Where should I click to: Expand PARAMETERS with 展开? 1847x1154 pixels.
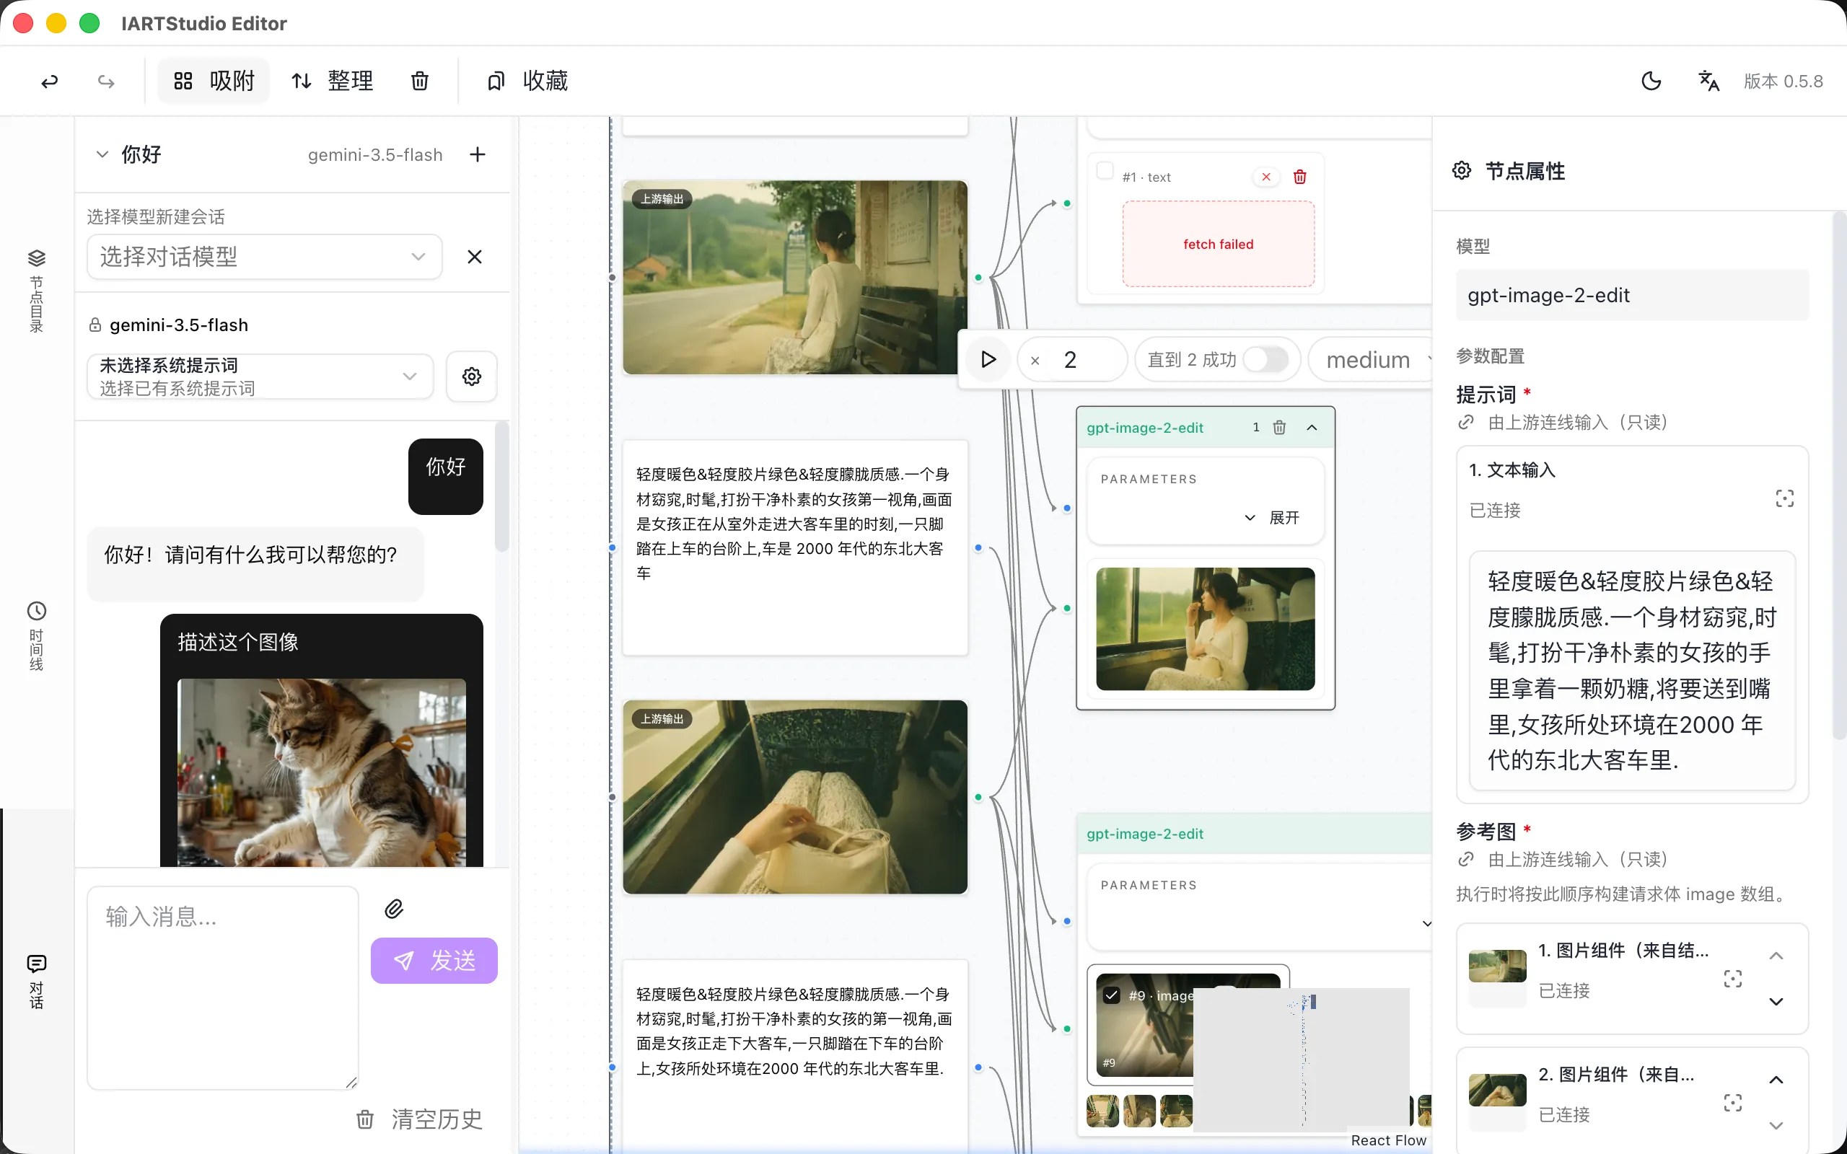(x=1271, y=517)
